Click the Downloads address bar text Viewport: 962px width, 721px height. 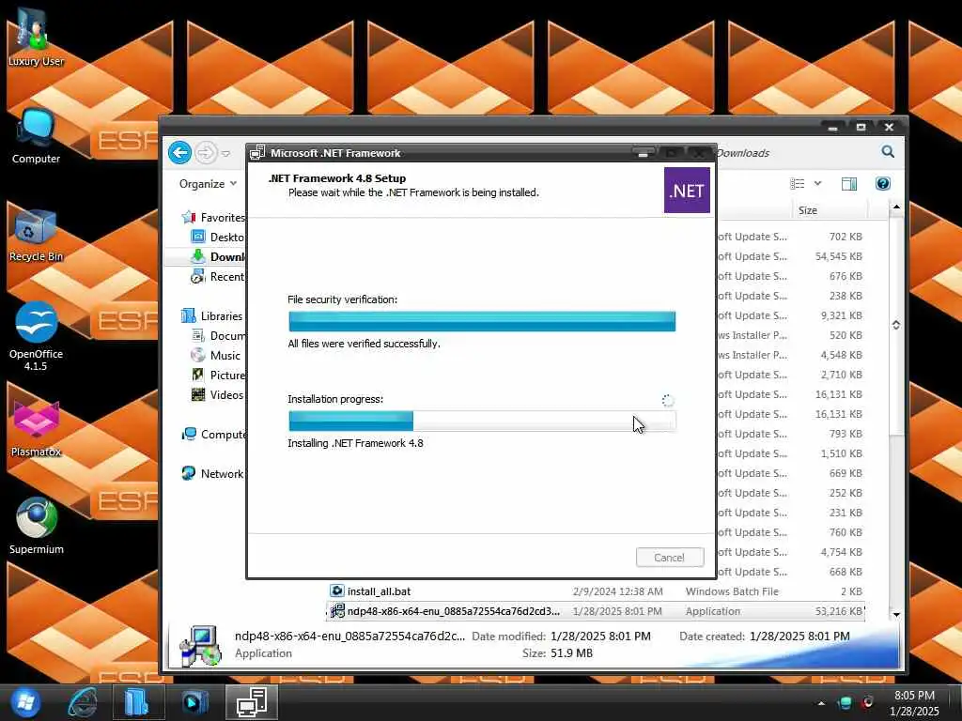tap(742, 153)
